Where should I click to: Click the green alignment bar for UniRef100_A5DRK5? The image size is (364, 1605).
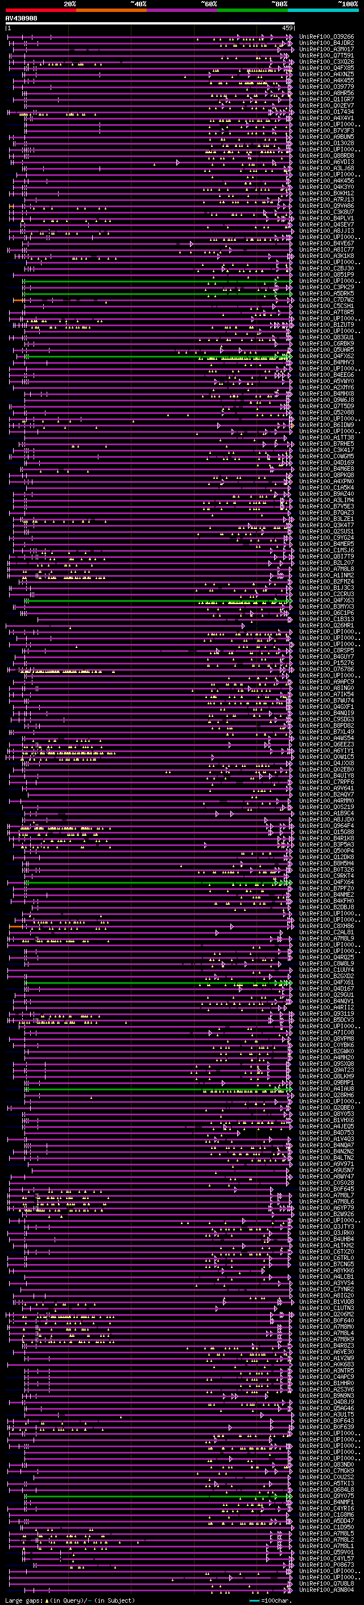tap(158, 293)
